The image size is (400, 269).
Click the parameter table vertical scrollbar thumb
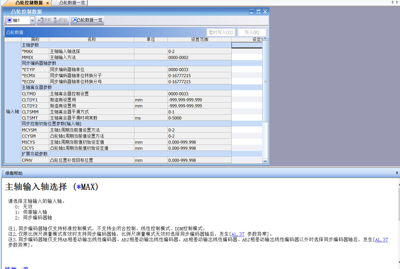tap(265, 81)
